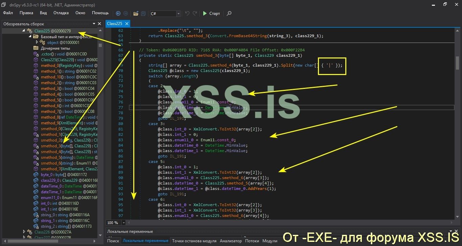The width and height of the screenshot is (462, 246).
Task: Open the Помощь menu
Action: [x=100, y=13]
